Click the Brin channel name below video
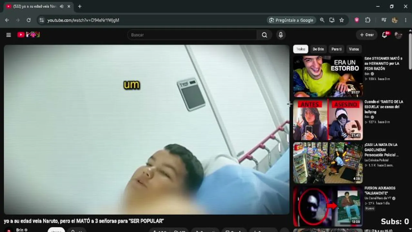The height and width of the screenshot is (232, 412). (20, 230)
